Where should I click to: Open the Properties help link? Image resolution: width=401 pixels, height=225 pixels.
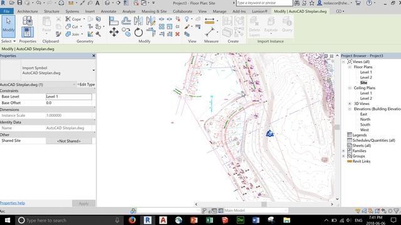pos(13,203)
